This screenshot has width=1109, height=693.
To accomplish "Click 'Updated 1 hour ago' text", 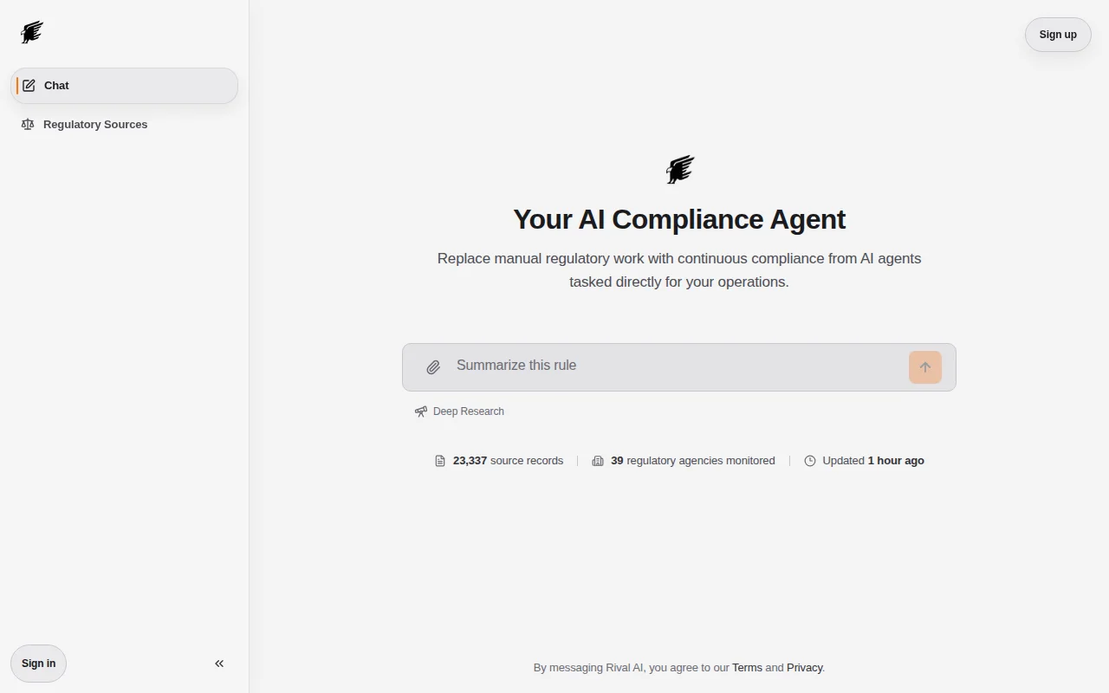I will tap(873, 461).
